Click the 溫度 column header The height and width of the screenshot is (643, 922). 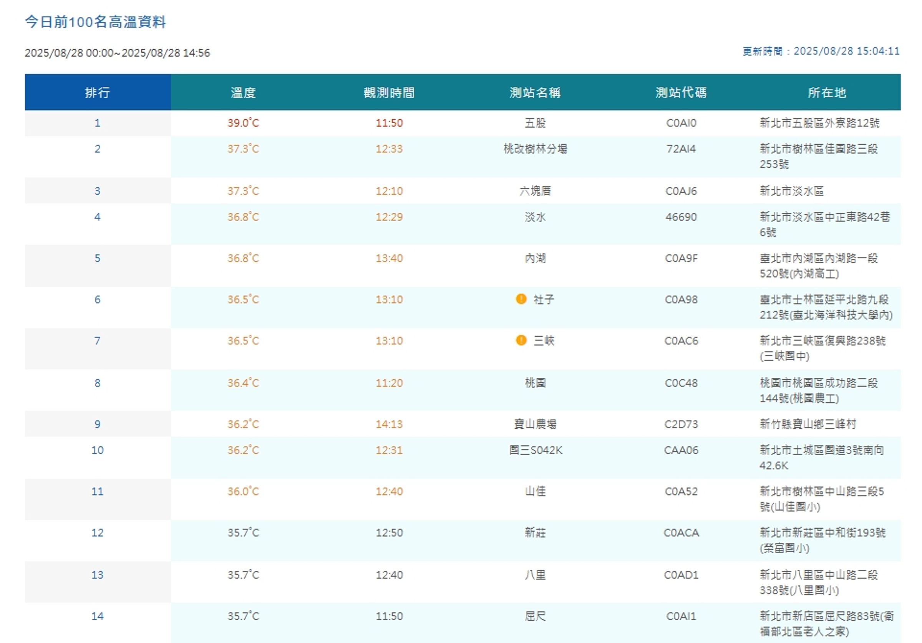tap(243, 92)
